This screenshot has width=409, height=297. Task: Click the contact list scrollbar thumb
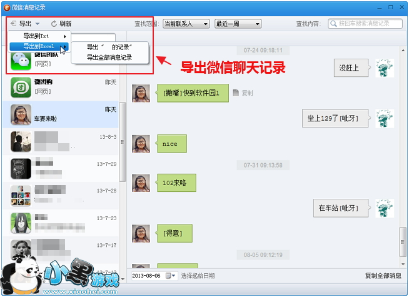click(122, 142)
